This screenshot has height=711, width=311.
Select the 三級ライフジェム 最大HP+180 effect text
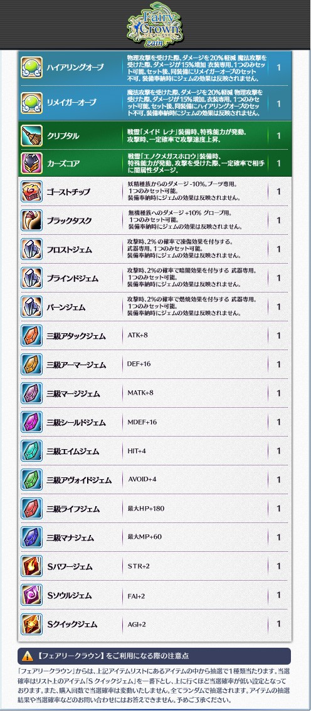point(145,509)
